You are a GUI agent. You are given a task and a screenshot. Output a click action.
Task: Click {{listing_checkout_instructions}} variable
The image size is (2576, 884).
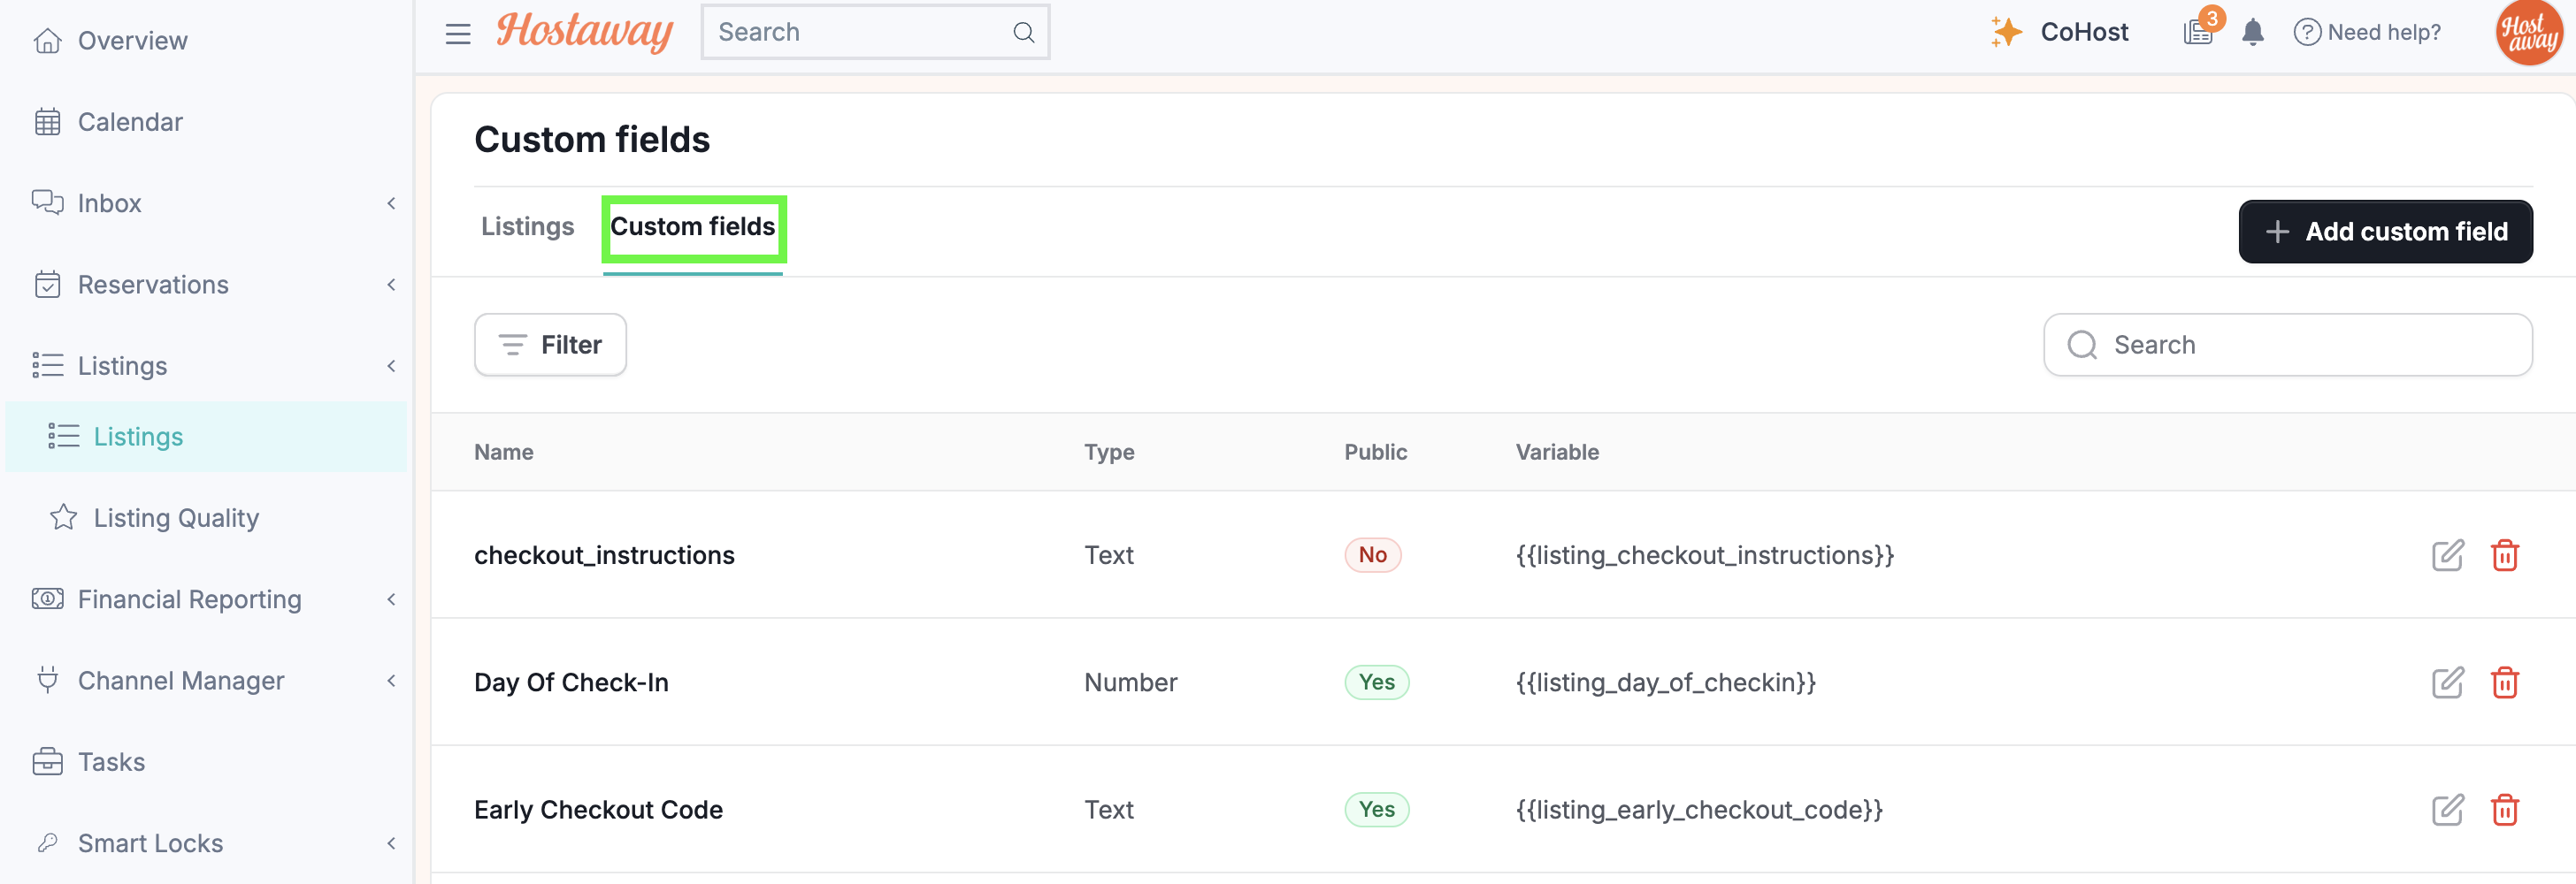point(1705,555)
